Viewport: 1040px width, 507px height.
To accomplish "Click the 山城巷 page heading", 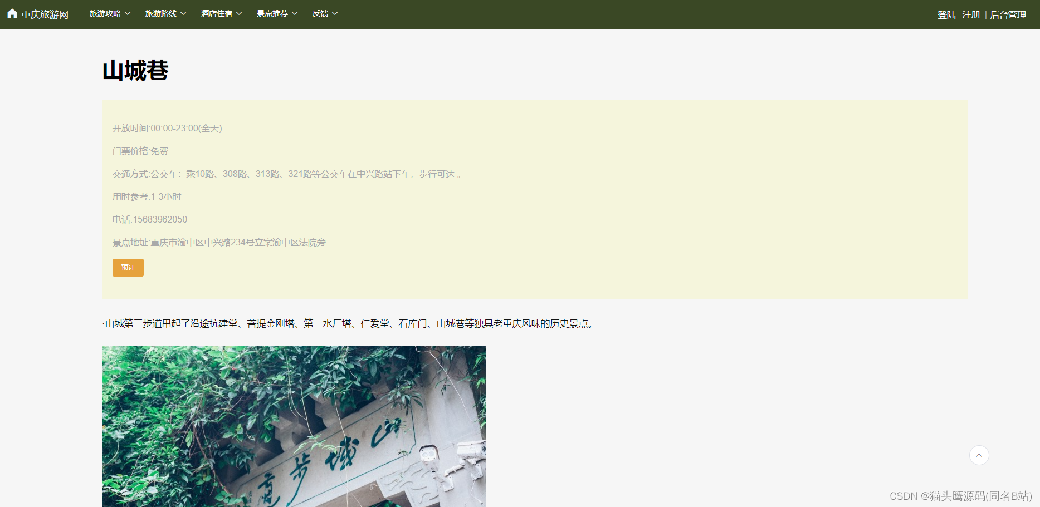I will click(135, 71).
